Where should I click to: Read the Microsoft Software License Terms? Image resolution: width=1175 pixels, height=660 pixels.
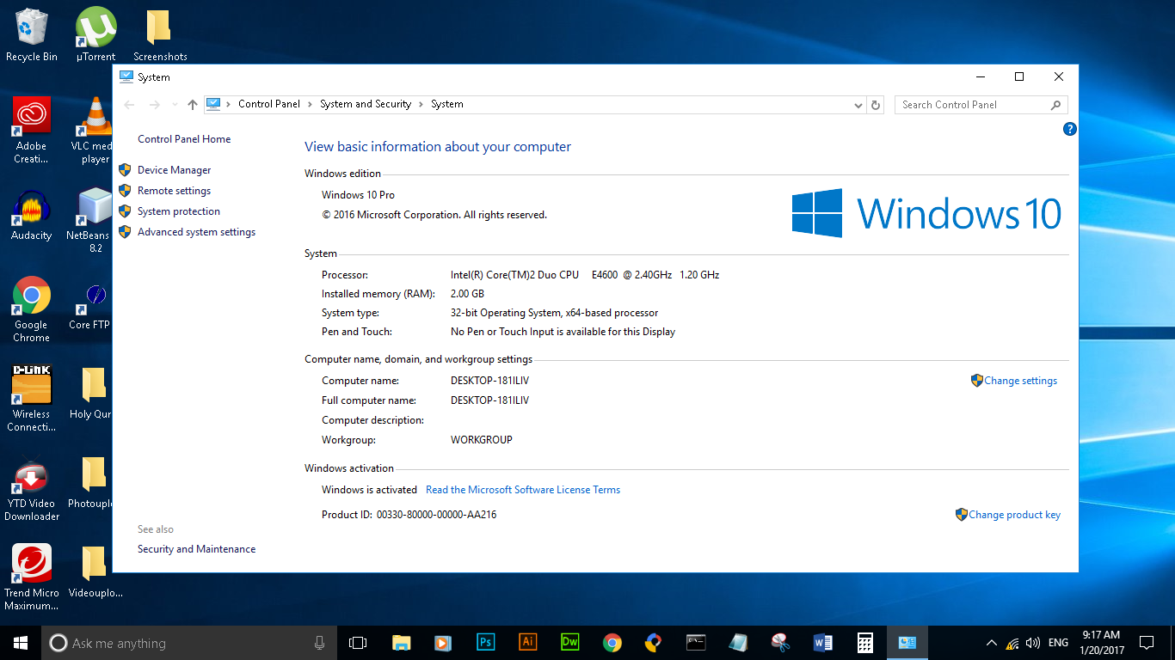coord(523,490)
